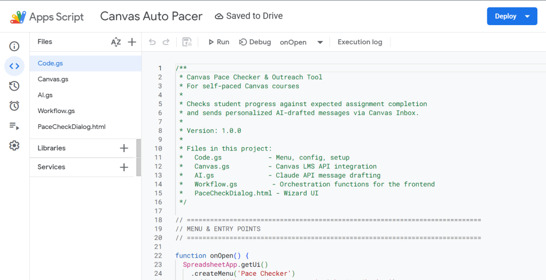Open the Triggers alarm clock icon
Image resolution: width=546 pixels, height=280 pixels.
(x=14, y=106)
